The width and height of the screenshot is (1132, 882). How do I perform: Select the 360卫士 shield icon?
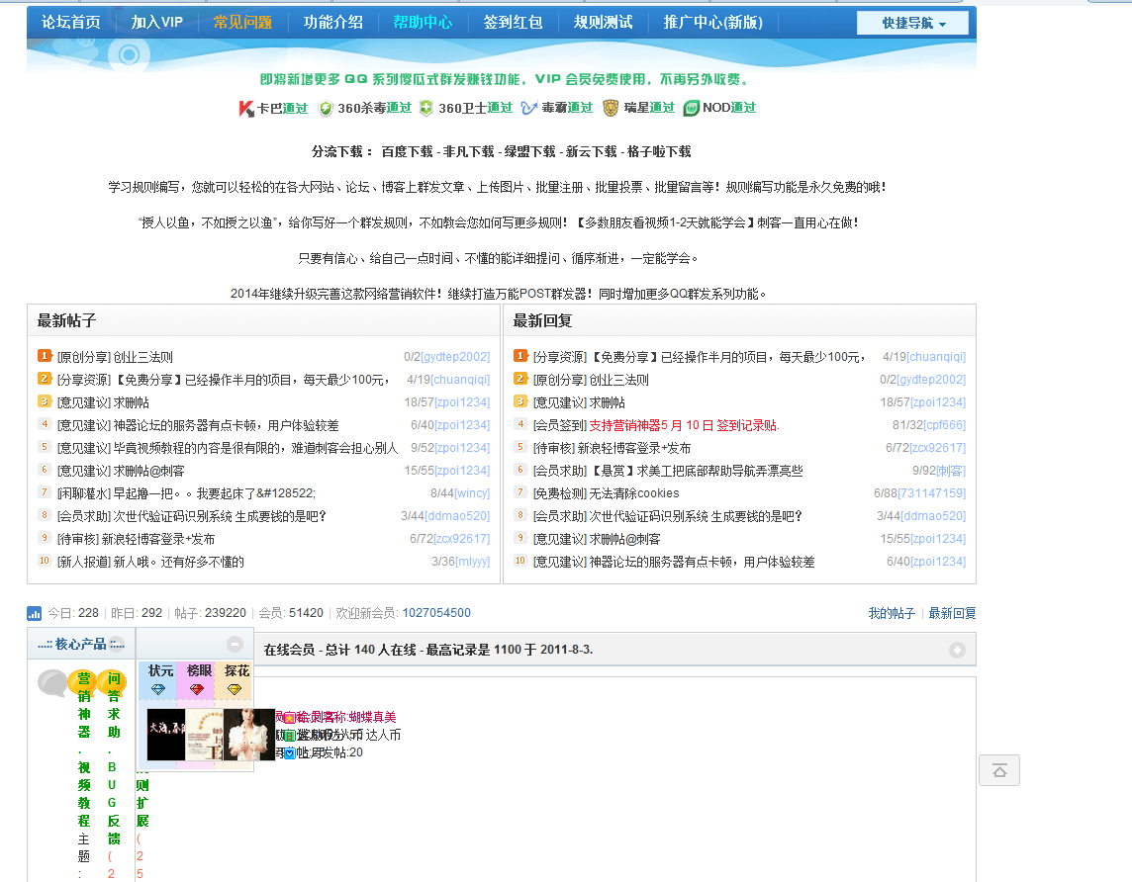coord(424,110)
